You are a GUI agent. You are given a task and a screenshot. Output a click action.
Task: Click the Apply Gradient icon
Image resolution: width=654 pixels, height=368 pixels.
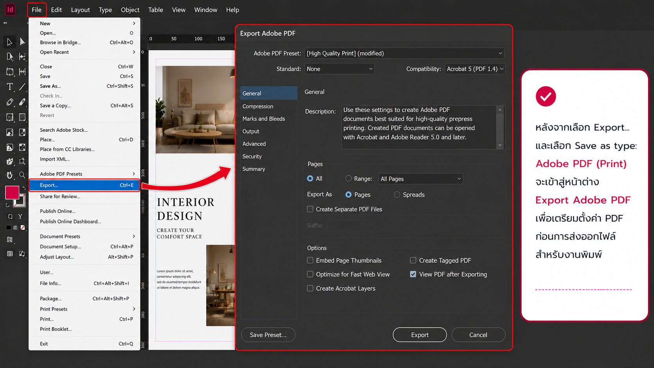point(15,227)
